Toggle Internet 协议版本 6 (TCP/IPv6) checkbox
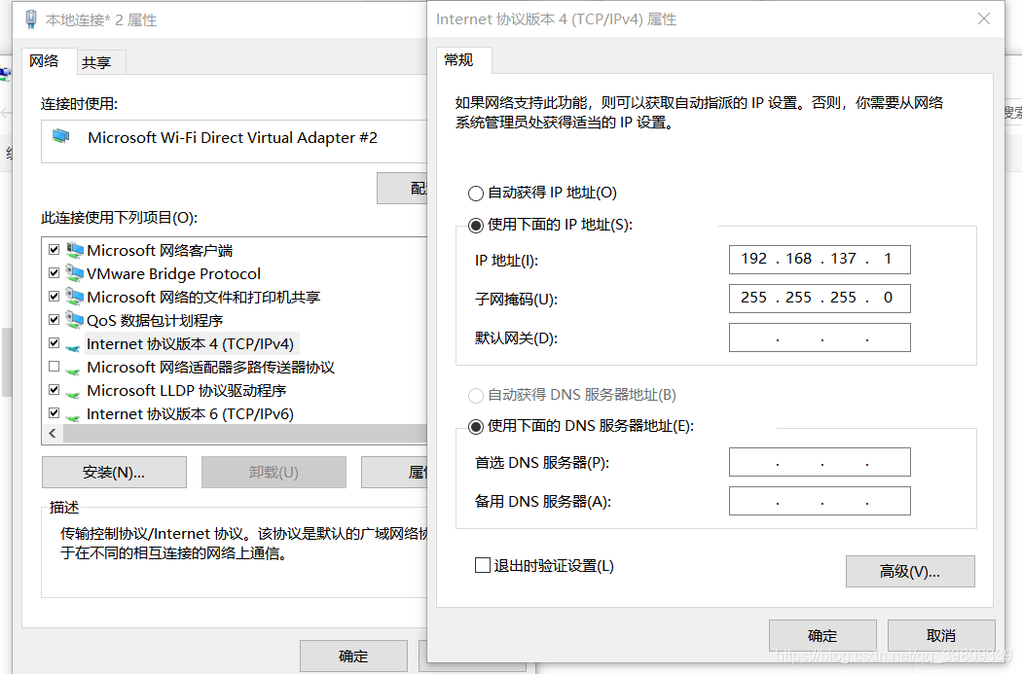The height and width of the screenshot is (674, 1022). (x=55, y=413)
